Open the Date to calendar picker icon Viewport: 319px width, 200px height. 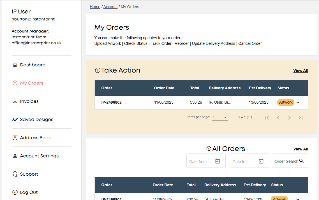click(x=261, y=161)
